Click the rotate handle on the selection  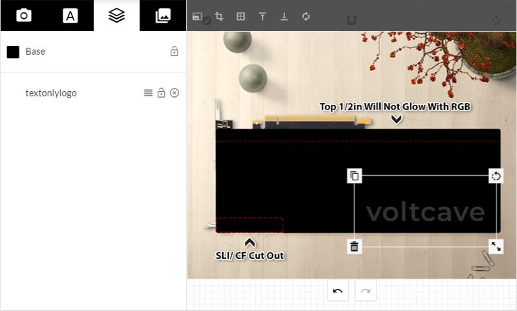tap(496, 176)
